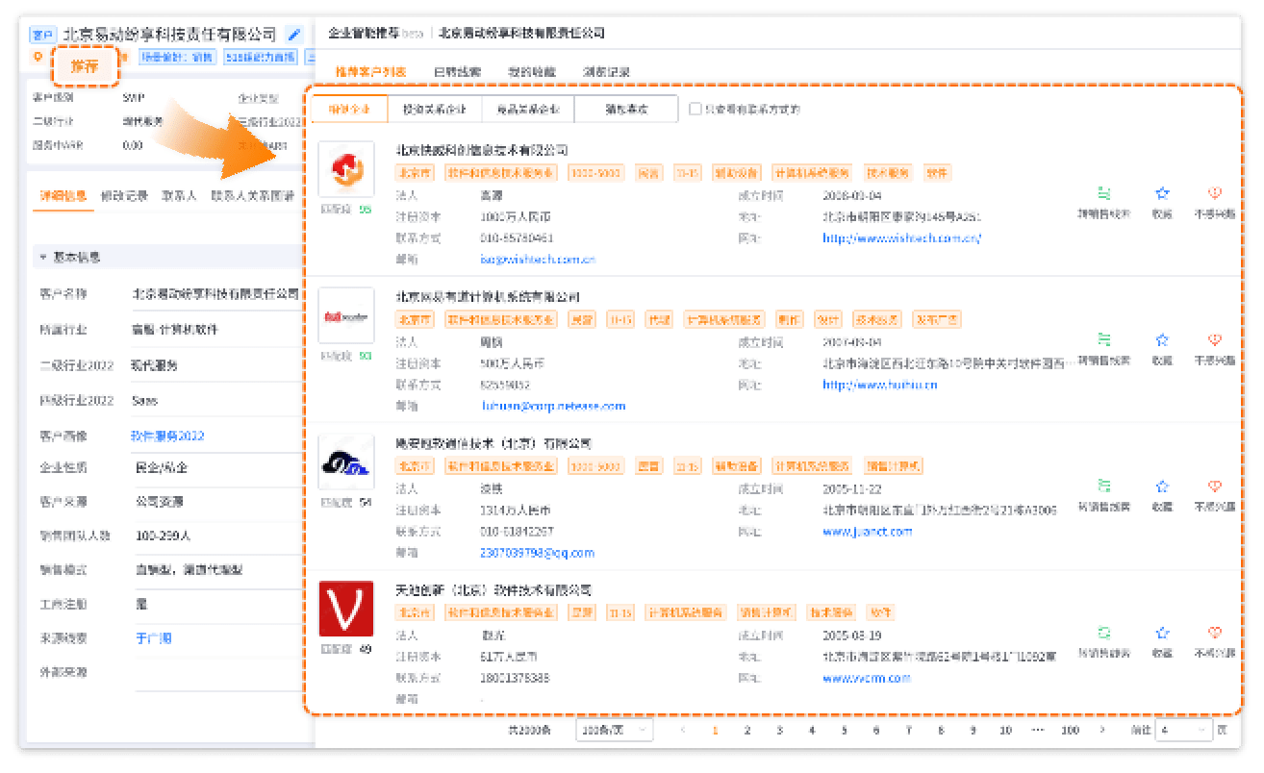Star the company card with juanct.com website
This screenshot has width=1264, height=773.
[1162, 486]
